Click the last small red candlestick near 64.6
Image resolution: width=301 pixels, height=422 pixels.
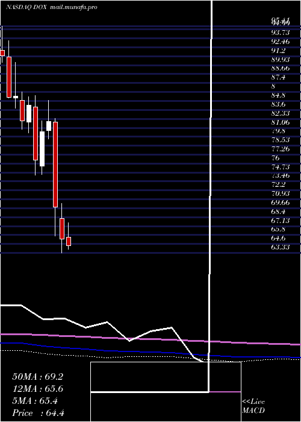[x=69, y=241]
